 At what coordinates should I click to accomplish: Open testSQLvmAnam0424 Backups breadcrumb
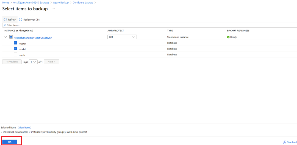point(31,2)
